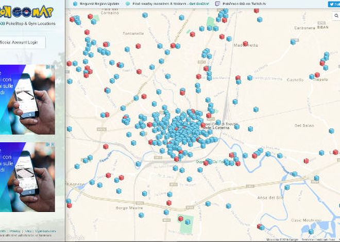Viewport: 340px width, 242px height.
Task: Select the blue PokeStop marker left of the Tiepolo label
Action: [x=312, y=77]
